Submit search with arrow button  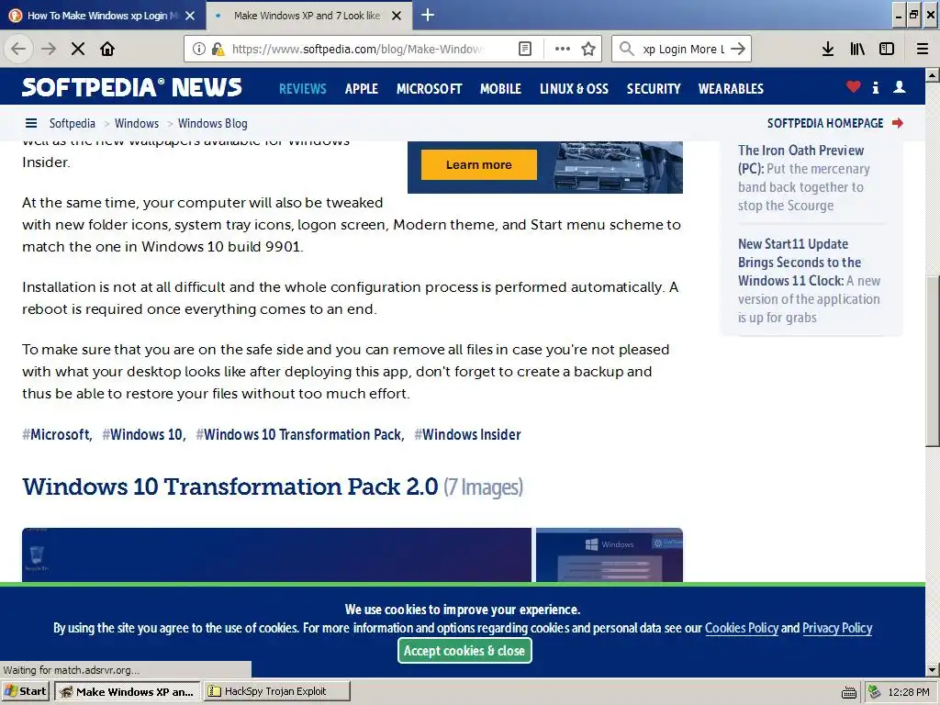click(739, 49)
